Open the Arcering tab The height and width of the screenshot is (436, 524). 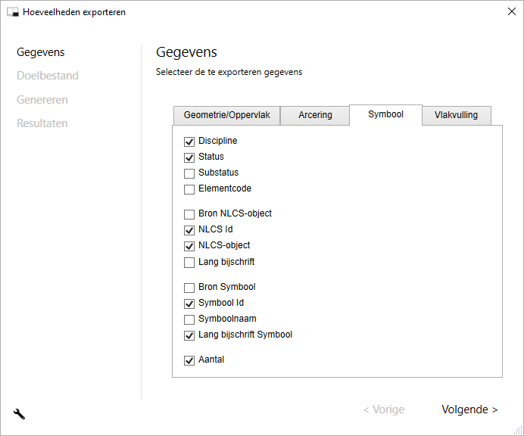click(315, 116)
